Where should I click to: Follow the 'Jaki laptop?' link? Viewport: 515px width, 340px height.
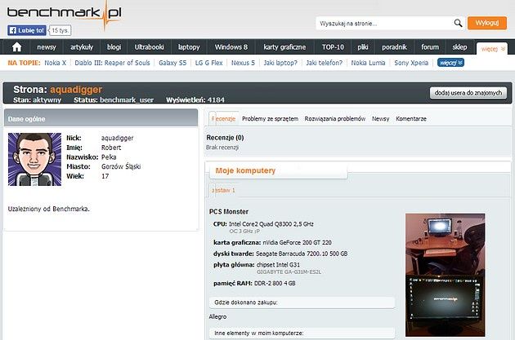click(x=280, y=63)
